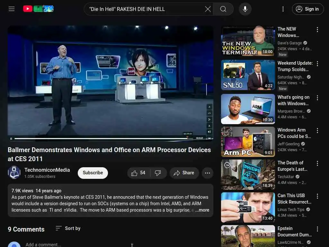Viewport: 329px width, 247px height.
Task: Click the video title Ballmer Demonstrates Windows
Action: click(109, 154)
